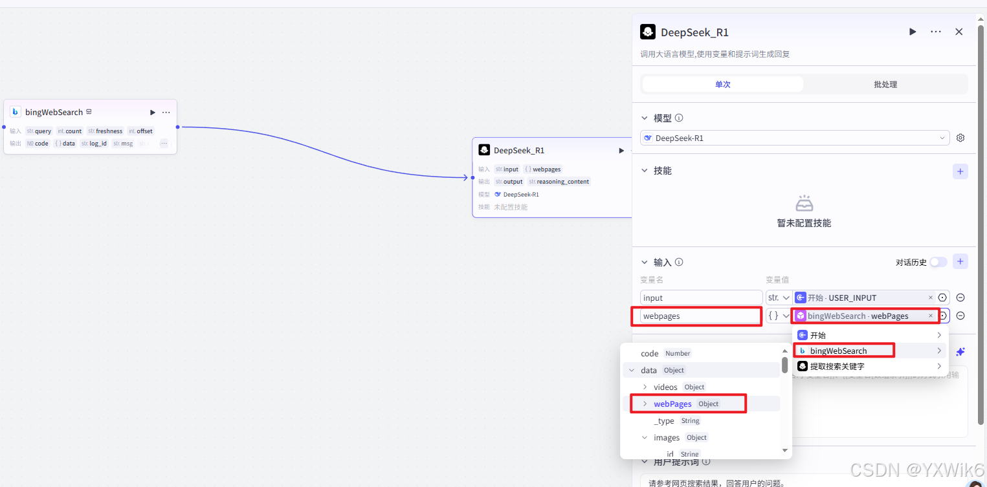Add a skill with the plus button

click(960, 171)
